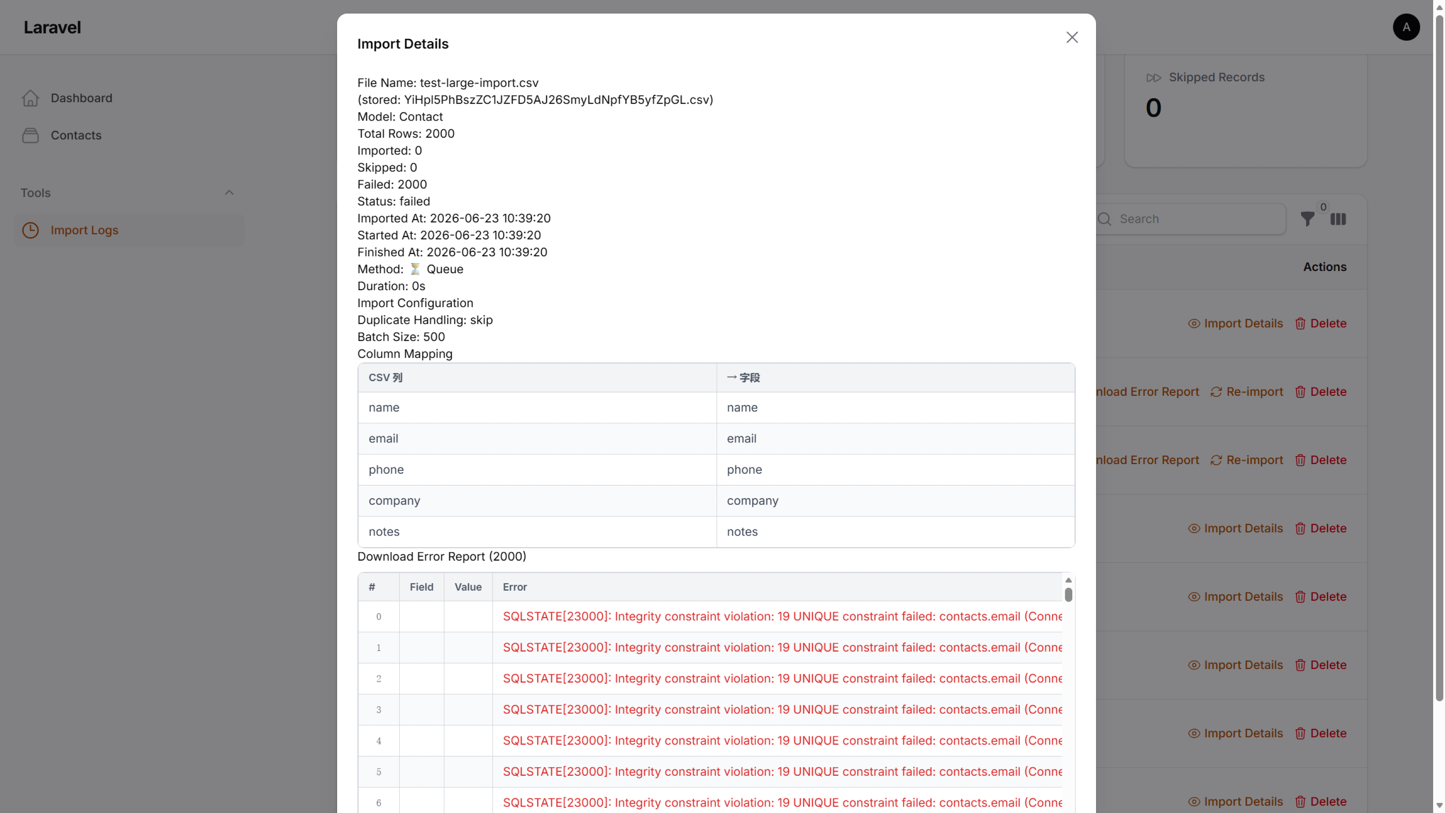Click second Download Error Report link behind dialog
The width and height of the screenshot is (1445, 813).
tap(1148, 460)
